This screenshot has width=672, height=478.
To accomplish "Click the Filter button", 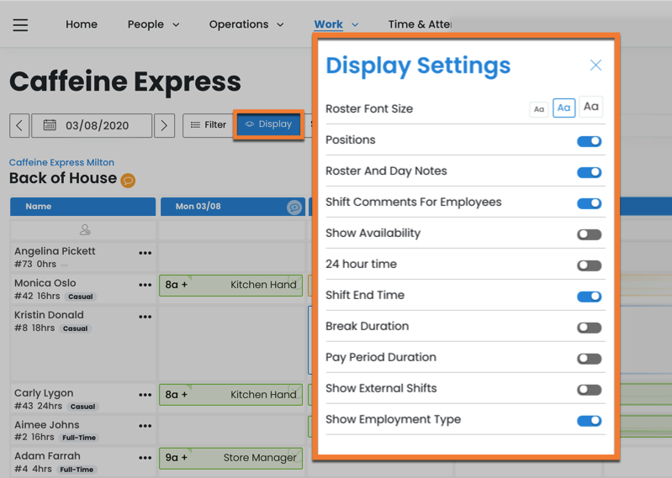I will click(208, 125).
